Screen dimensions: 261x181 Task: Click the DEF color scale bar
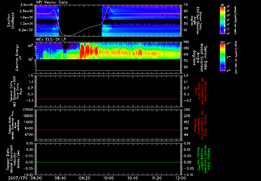click(x=223, y=57)
